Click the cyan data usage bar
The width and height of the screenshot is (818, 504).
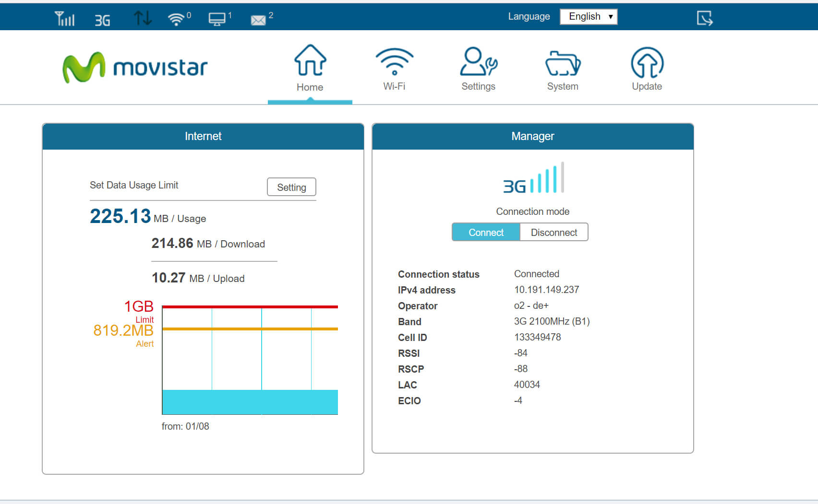pos(250,402)
